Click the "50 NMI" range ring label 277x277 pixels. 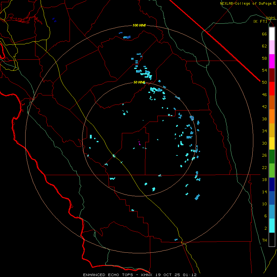coord(139,82)
